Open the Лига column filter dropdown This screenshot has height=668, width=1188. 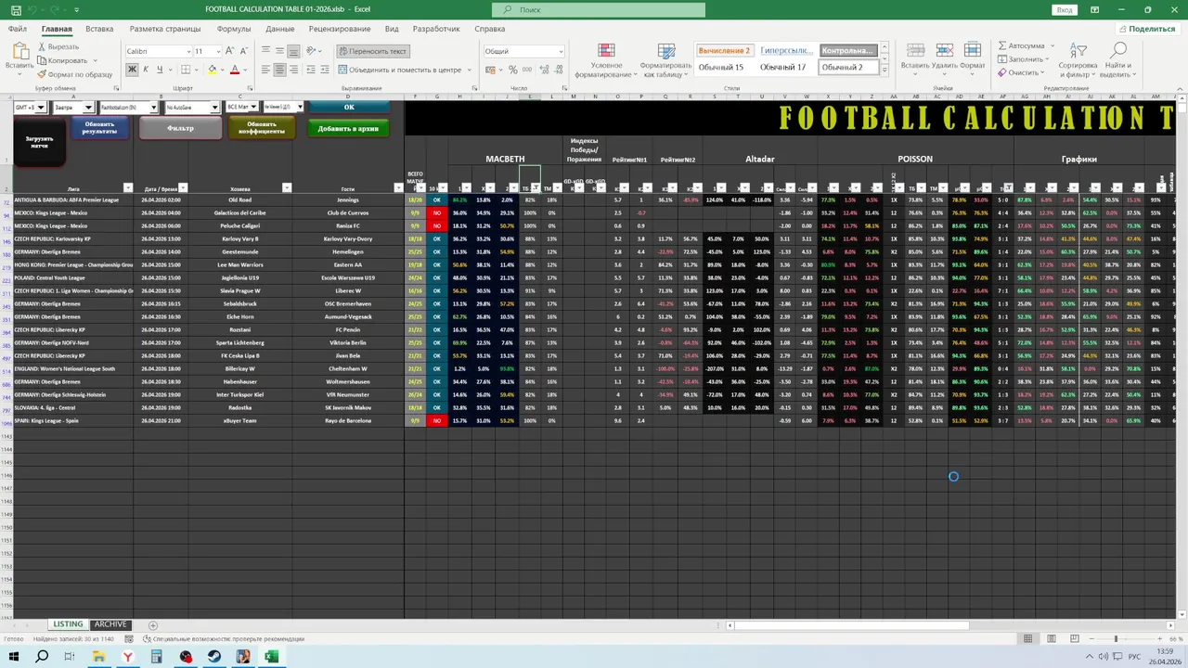click(x=128, y=188)
